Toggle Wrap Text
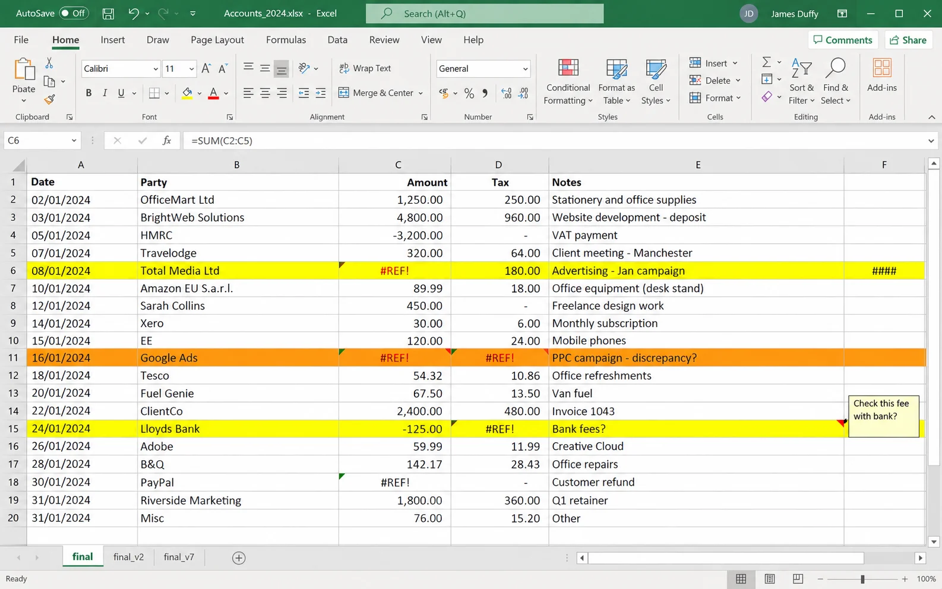 click(365, 68)
